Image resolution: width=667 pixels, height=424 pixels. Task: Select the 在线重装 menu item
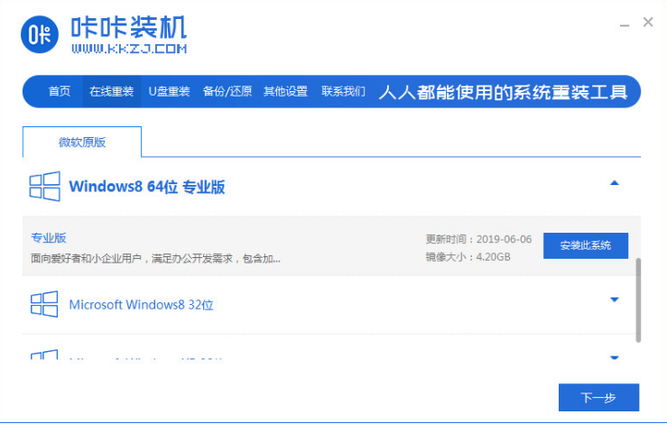[111, 92]
